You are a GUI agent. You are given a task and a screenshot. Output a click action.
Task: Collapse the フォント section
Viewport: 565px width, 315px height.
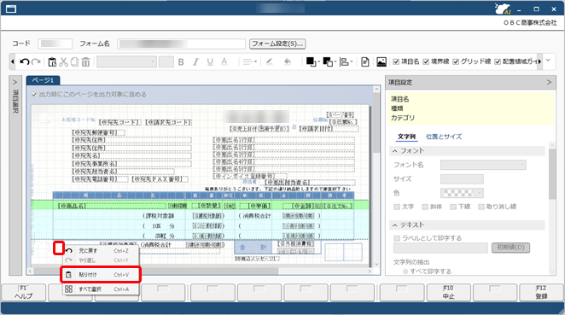(x=395, y=150)
